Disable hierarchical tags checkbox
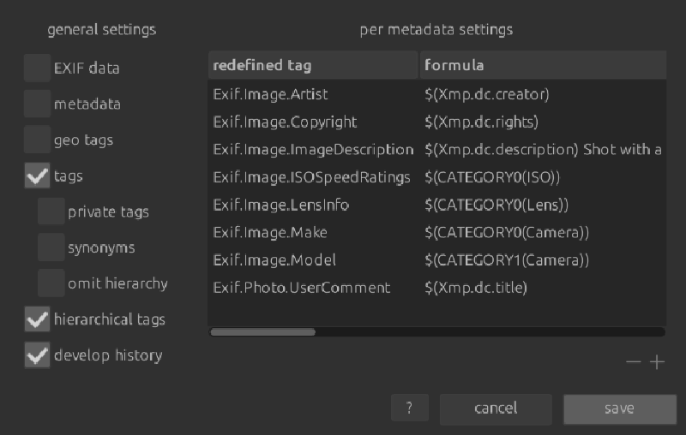Image resolution: width=686 pixels, height=435 pixels. (x=37, y=319)
